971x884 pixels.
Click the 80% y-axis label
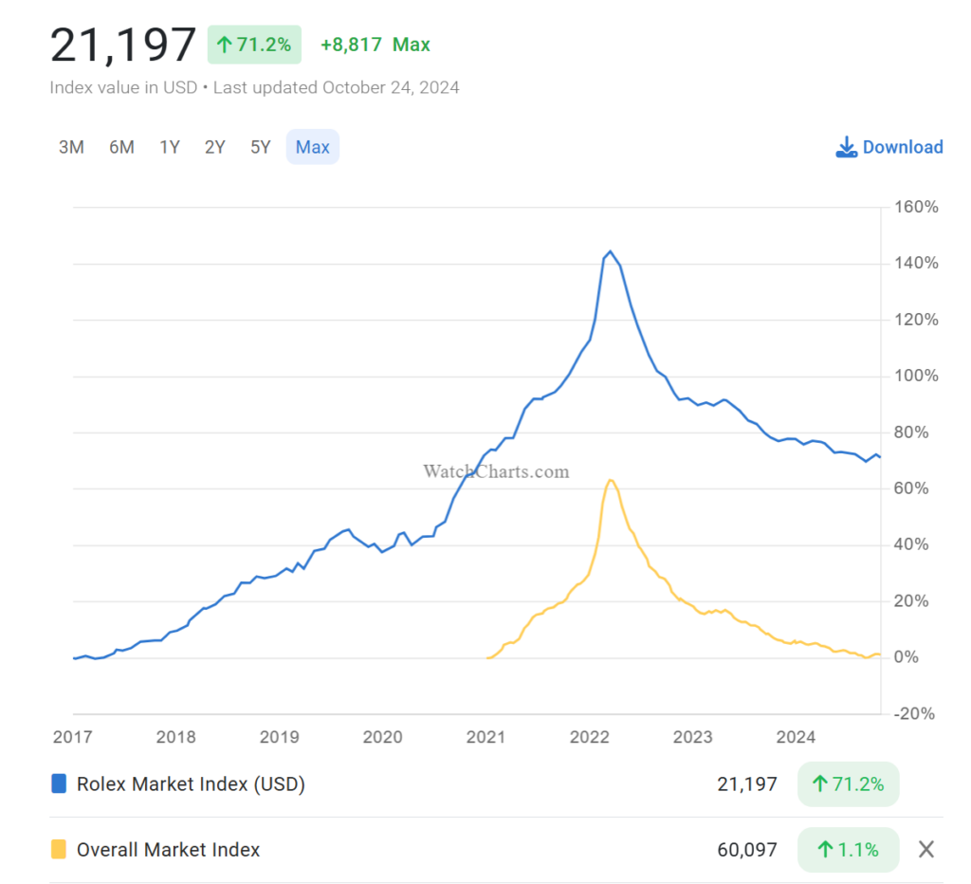tap(911, 433)
